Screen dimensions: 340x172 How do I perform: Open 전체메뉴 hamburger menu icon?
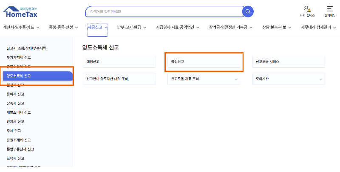330,11
